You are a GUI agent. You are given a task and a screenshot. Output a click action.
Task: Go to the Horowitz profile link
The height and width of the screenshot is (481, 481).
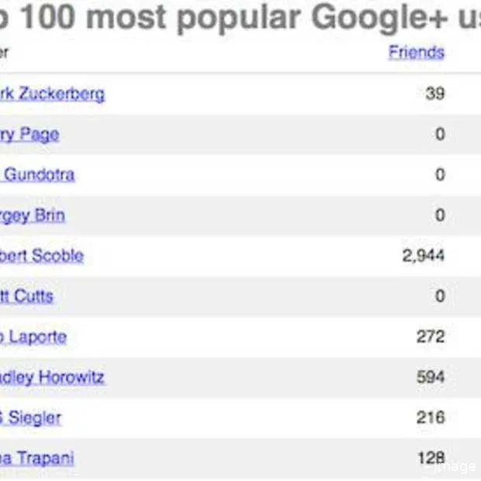tap(53, 378)
